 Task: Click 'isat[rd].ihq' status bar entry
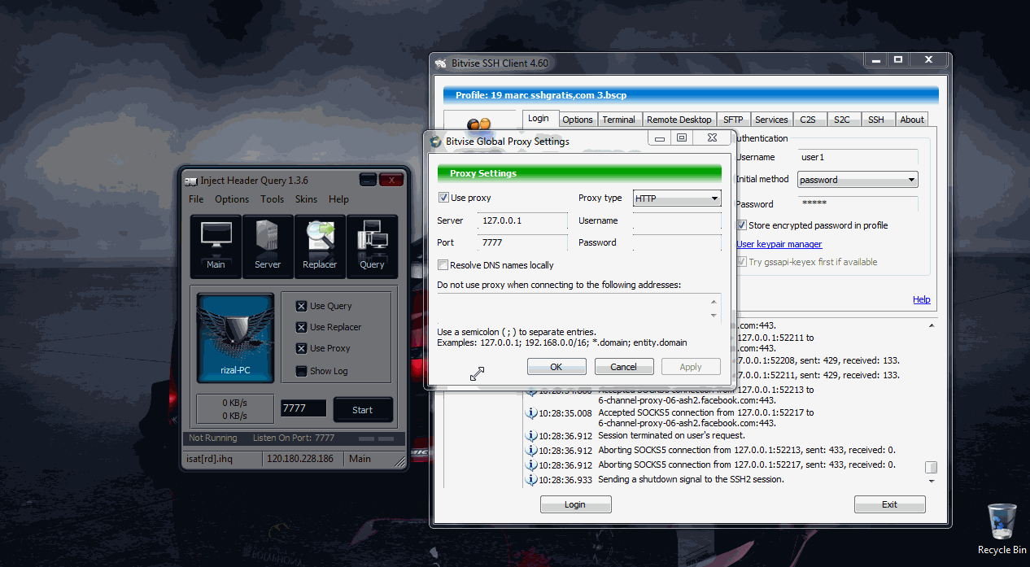pos(210,459)
